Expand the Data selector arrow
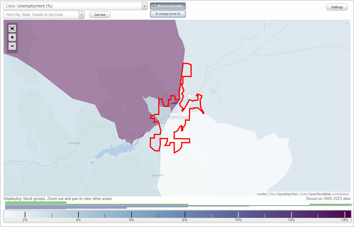This screenshot has height=227, width=354. tap(145, 6)
